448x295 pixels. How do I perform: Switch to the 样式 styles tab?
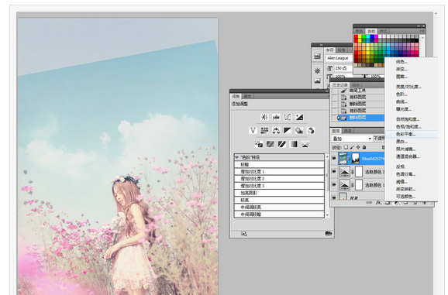click(x=384, y=31)
